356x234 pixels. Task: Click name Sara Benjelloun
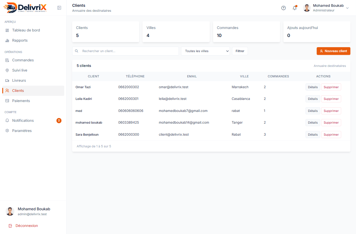coord(87,135)
